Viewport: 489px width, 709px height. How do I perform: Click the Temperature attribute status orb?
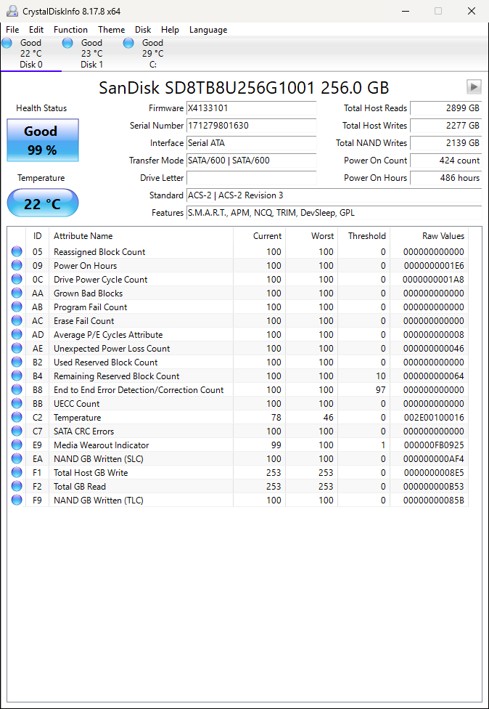pyautogui.click(x=17, y=418)
